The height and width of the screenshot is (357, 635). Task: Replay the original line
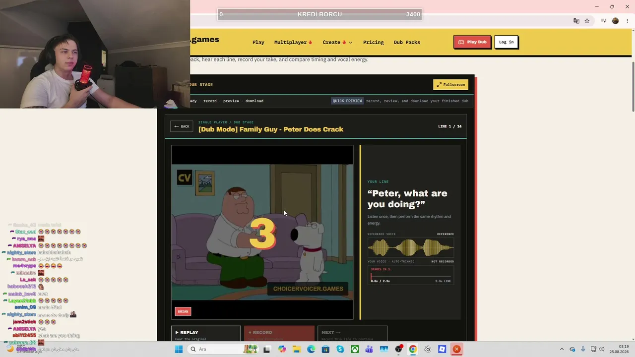tap(206, 334)
